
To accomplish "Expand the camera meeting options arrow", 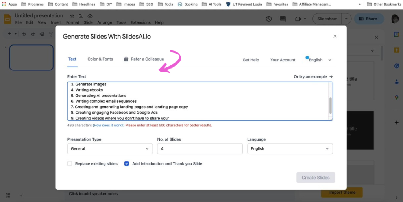I will pyautogui.click(x=305, y=19).
